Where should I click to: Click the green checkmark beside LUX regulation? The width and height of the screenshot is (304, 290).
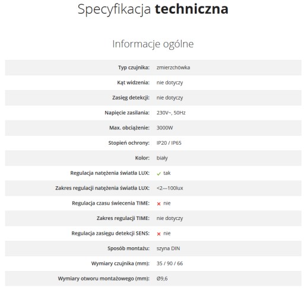159,174
